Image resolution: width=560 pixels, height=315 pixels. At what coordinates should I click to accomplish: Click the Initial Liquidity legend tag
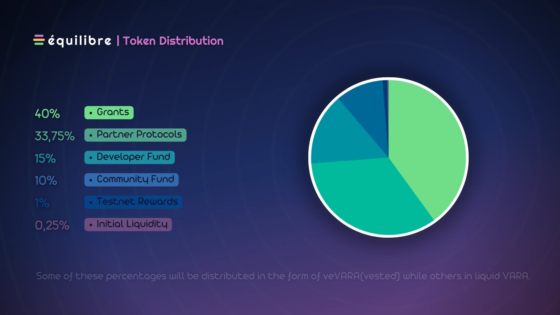pos(128,224)
